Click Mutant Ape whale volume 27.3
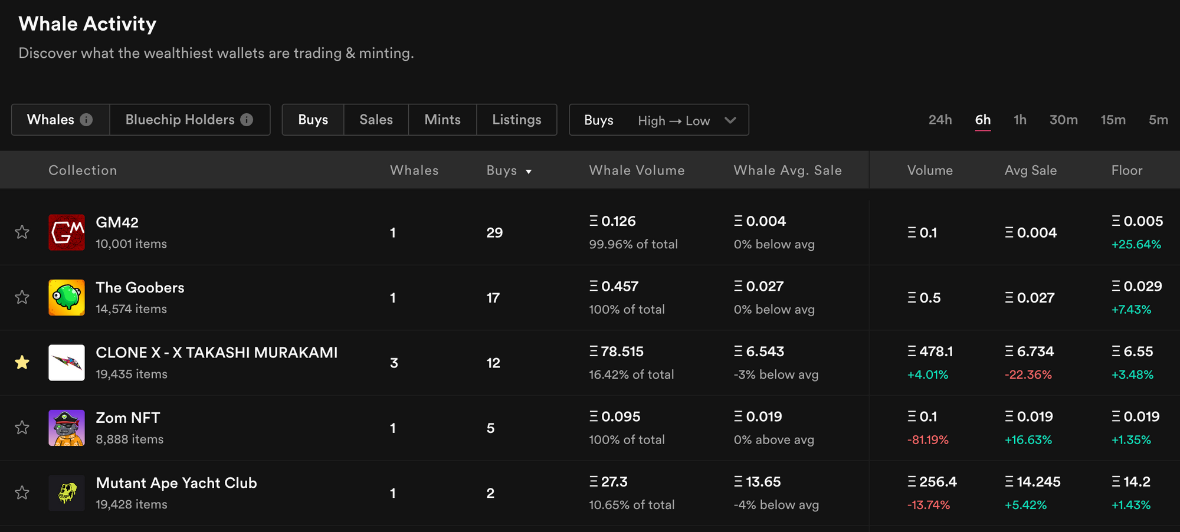The height and width of the screenshot is (532, 1180). click(608, 482)
